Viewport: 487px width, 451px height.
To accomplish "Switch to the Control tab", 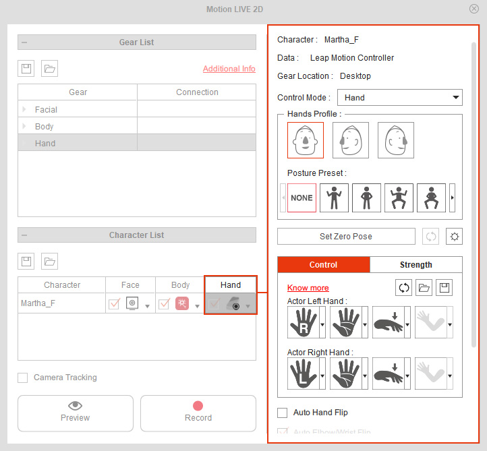I will click(x=324, y=265).
